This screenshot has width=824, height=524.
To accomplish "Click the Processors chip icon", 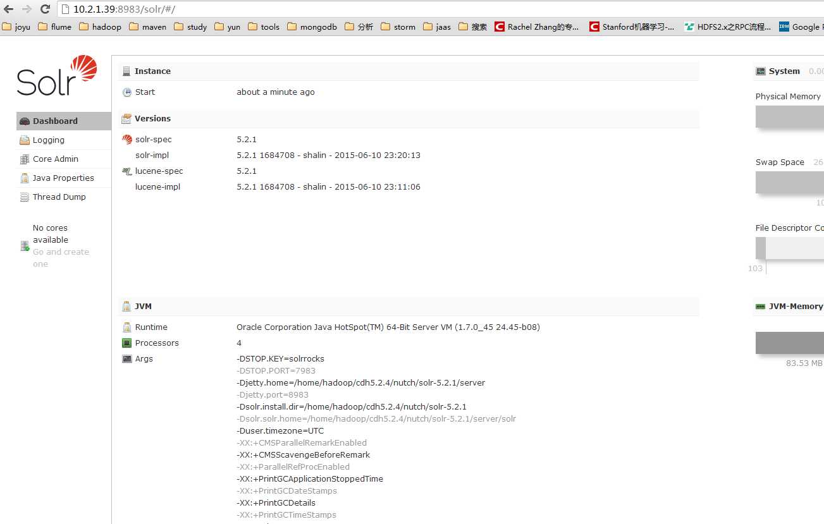I will point(127,343).
